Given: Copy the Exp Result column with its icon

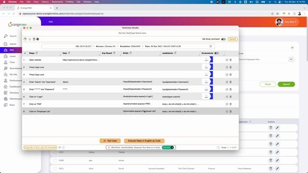Looking at the screenshot, I should tap(114, 53).
